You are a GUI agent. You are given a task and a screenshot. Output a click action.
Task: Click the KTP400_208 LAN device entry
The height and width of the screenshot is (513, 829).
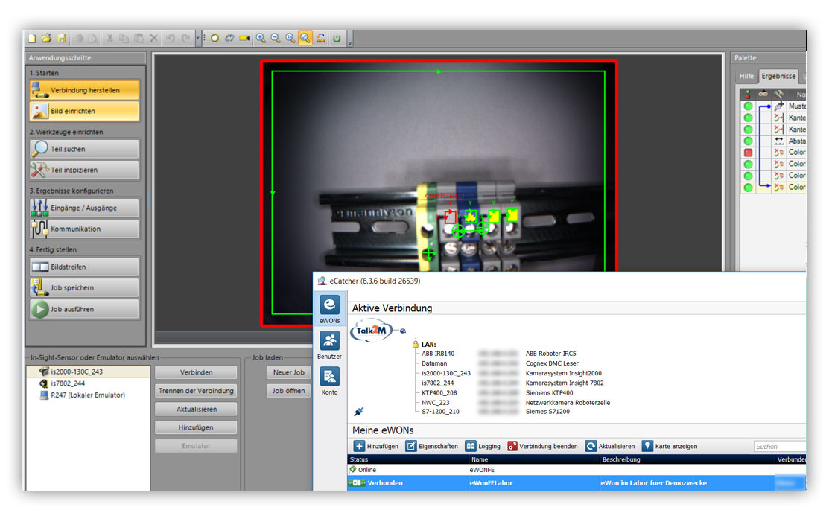[439, 393]
